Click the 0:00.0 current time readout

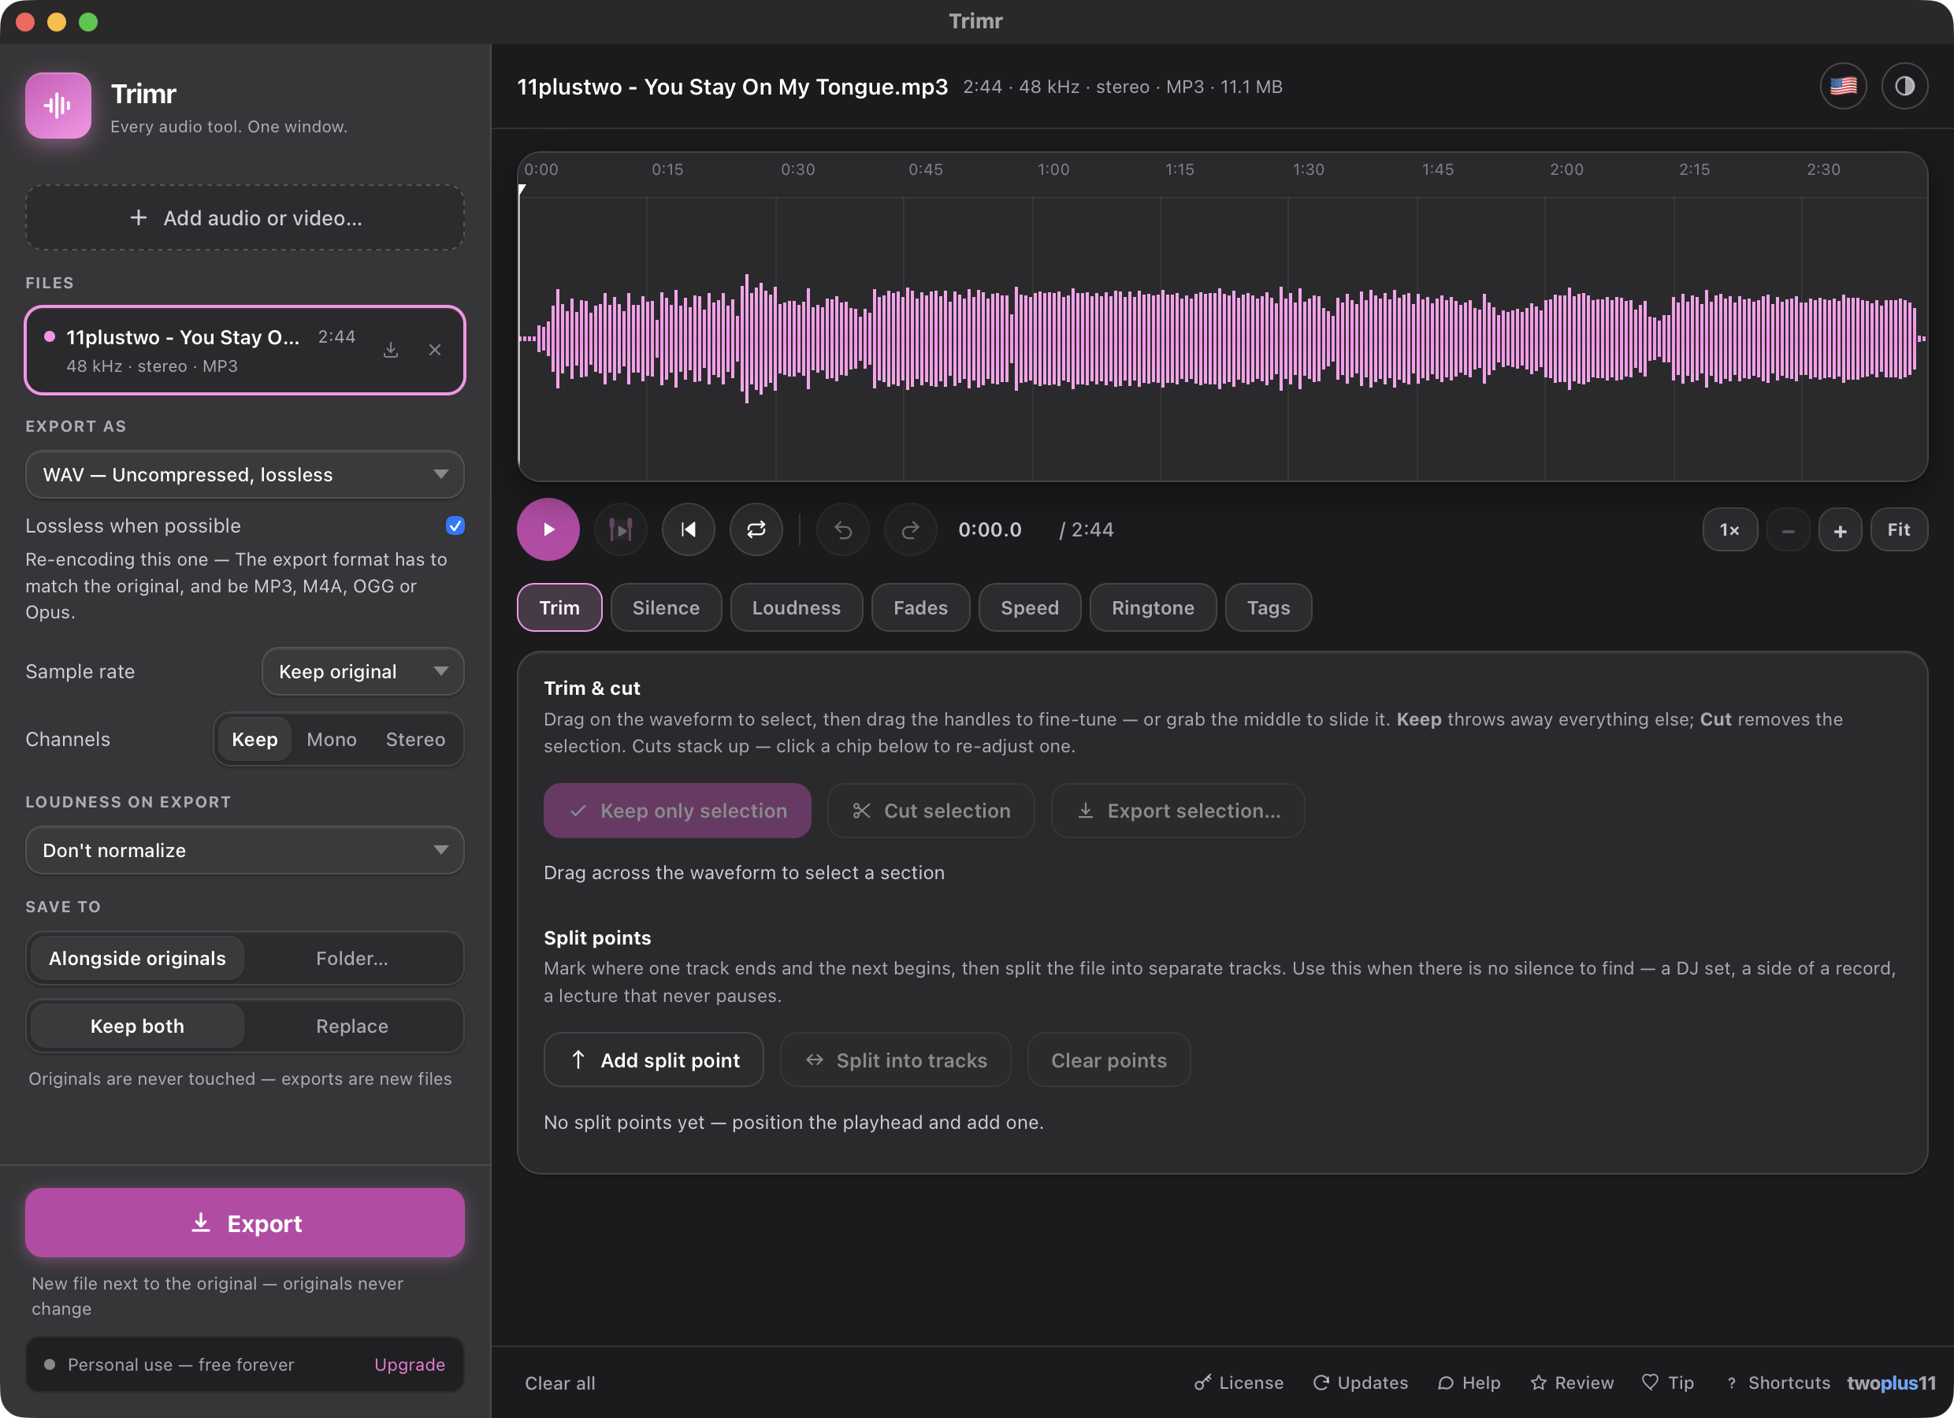[990, 530]
